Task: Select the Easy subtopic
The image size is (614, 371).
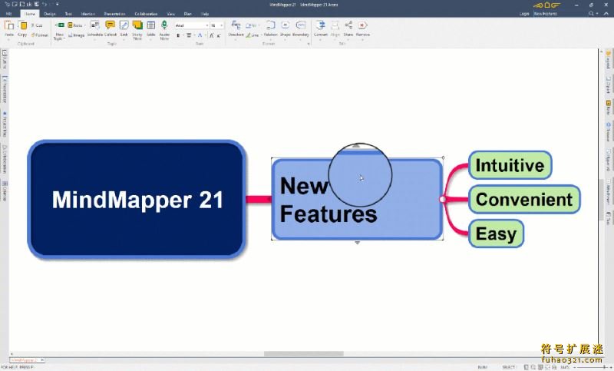Action: (x=496, y=234)
